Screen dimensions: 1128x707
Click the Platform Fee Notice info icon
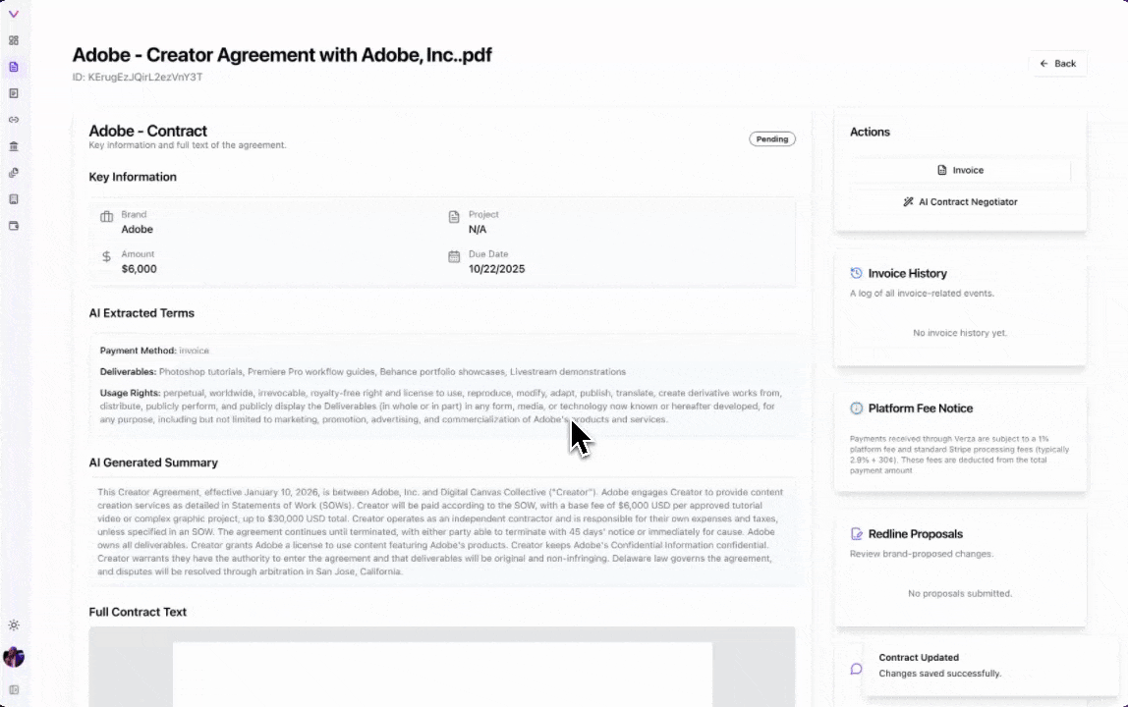(x=858, y=408)
